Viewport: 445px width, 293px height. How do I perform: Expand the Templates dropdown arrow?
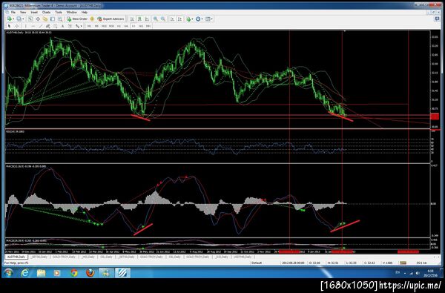[211, 19]
